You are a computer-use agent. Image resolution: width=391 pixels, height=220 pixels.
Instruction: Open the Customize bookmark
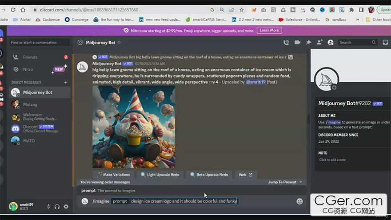[48, 20]
